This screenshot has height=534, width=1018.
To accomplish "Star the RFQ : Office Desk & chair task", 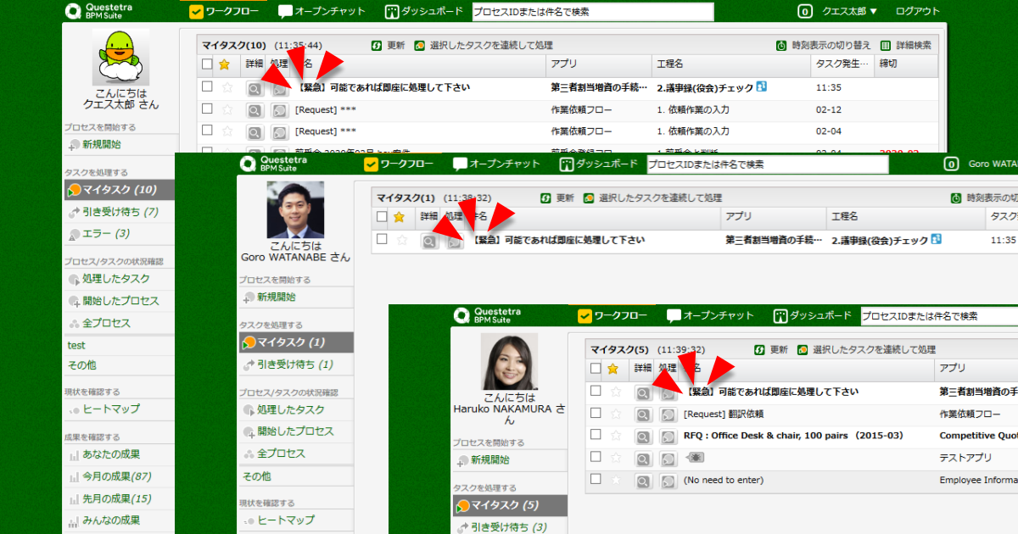I will click(x=616, y=436).
